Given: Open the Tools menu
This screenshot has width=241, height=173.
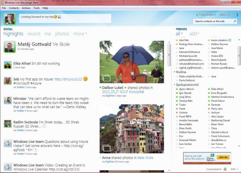Looking at the screenshot, I should 36,8.
